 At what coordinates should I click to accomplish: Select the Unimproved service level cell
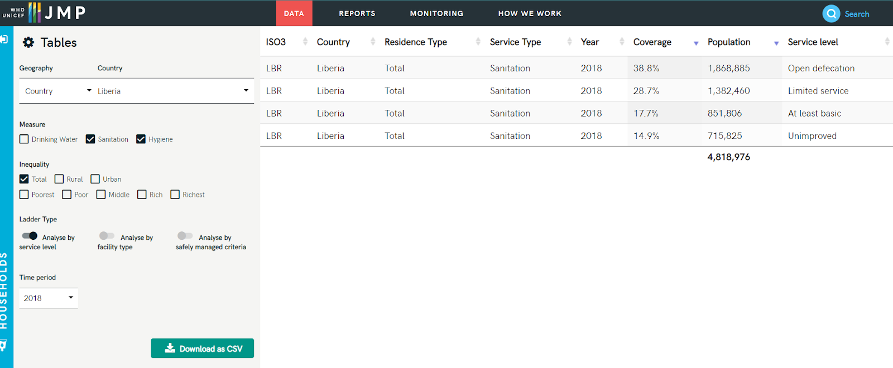(812, 135)
